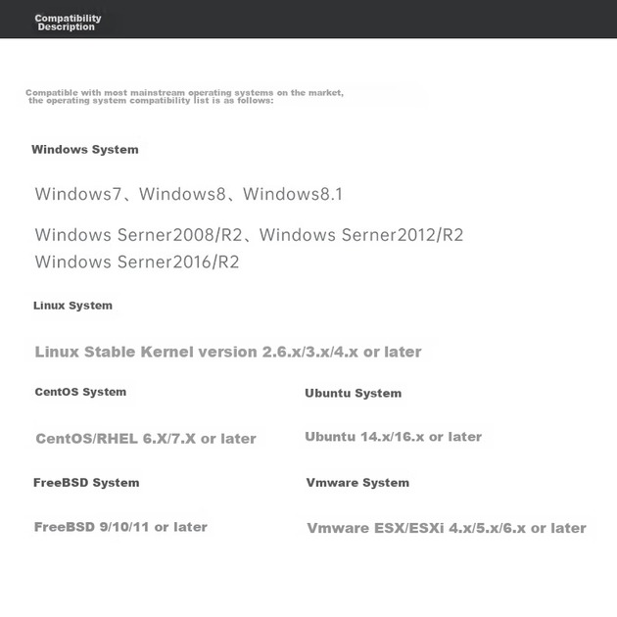
Task: Select the Vmware System heading
Action: 357,483
